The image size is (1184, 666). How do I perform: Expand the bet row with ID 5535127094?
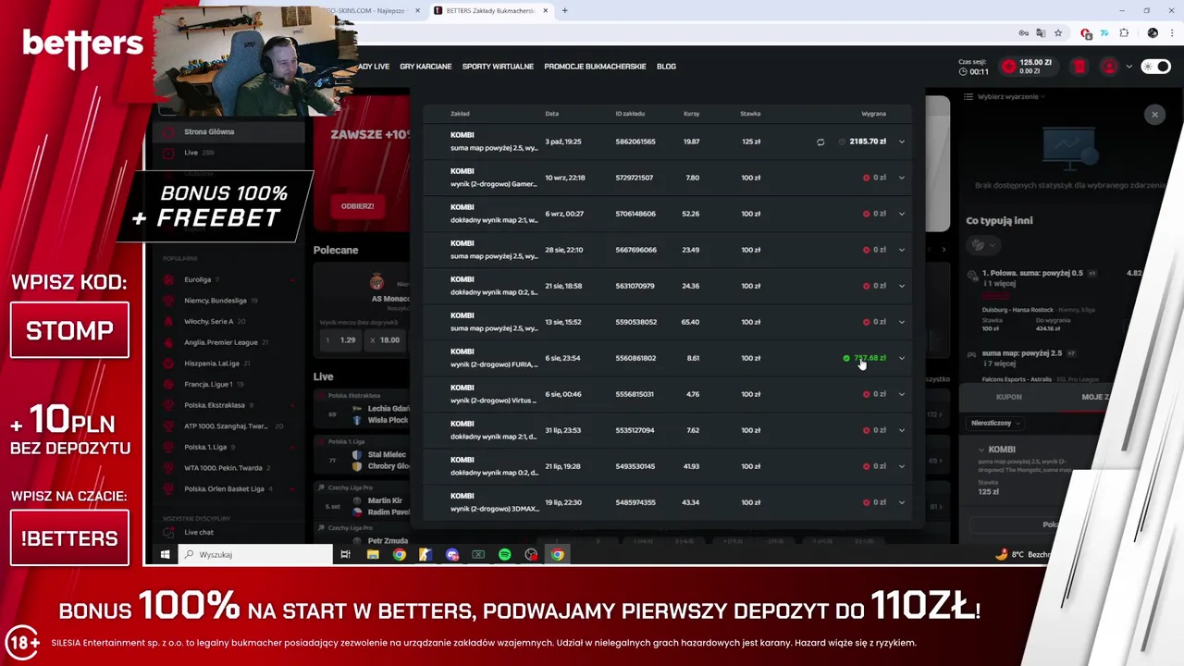tap(902, 430)
